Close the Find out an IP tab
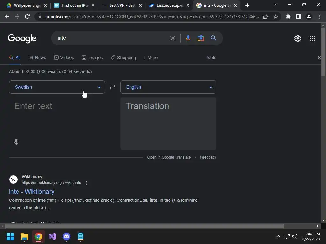Screen dimensions: 326x244 coord(93,5)
